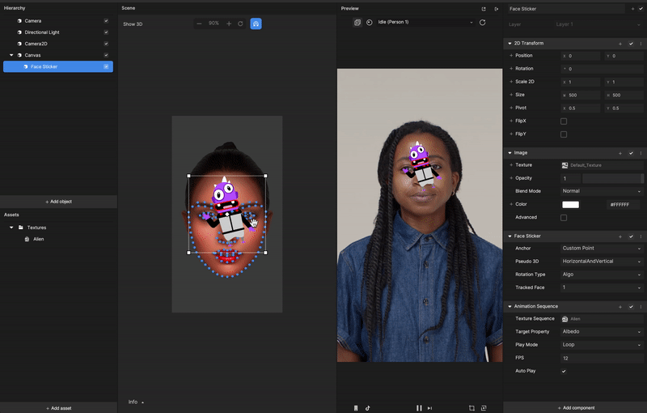Open the Rotation Type dropdown
The height and width of the screenshot is (413, 647).
(602, 275)
